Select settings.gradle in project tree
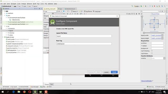 click(12, 50)
